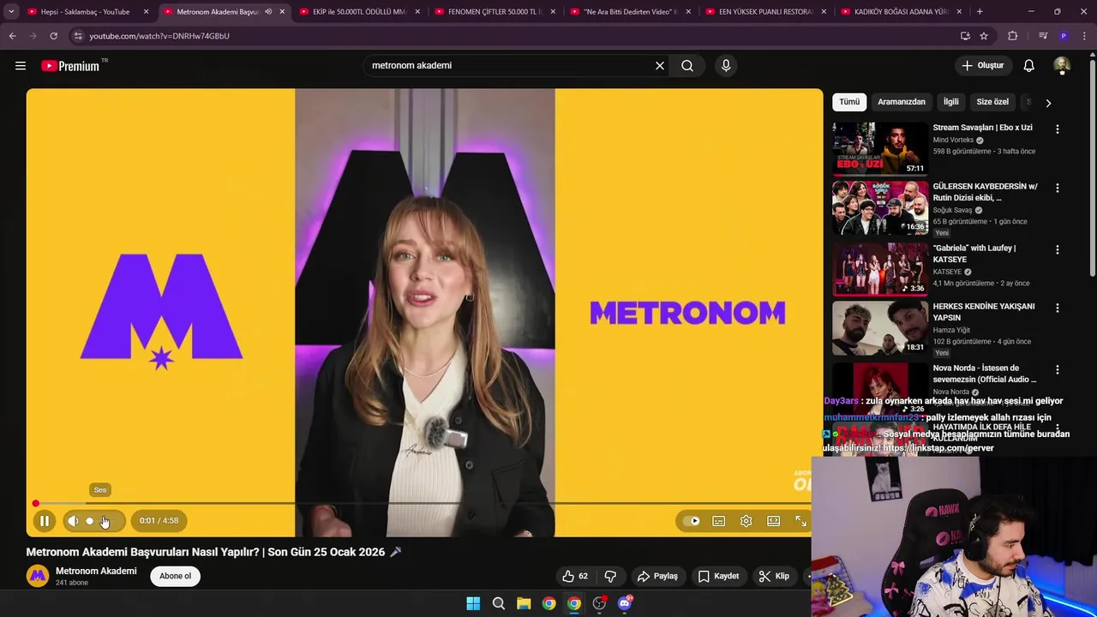Click the Klip clip button
Screen dimensions: 1097x617
[x=774, y=576]
